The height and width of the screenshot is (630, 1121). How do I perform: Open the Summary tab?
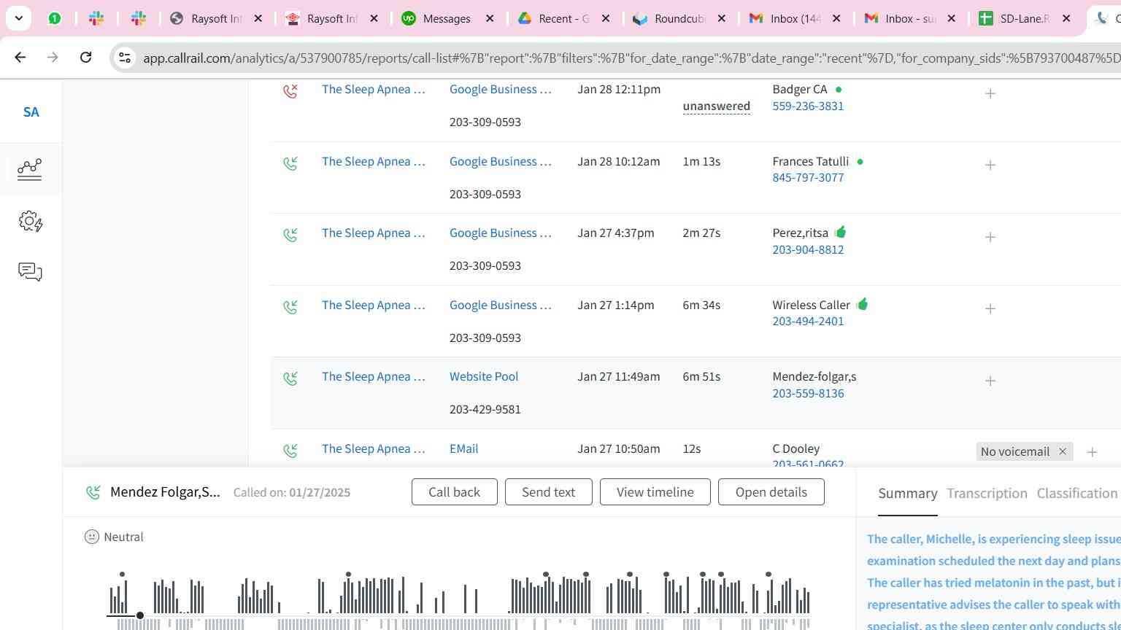pos(907,494)
